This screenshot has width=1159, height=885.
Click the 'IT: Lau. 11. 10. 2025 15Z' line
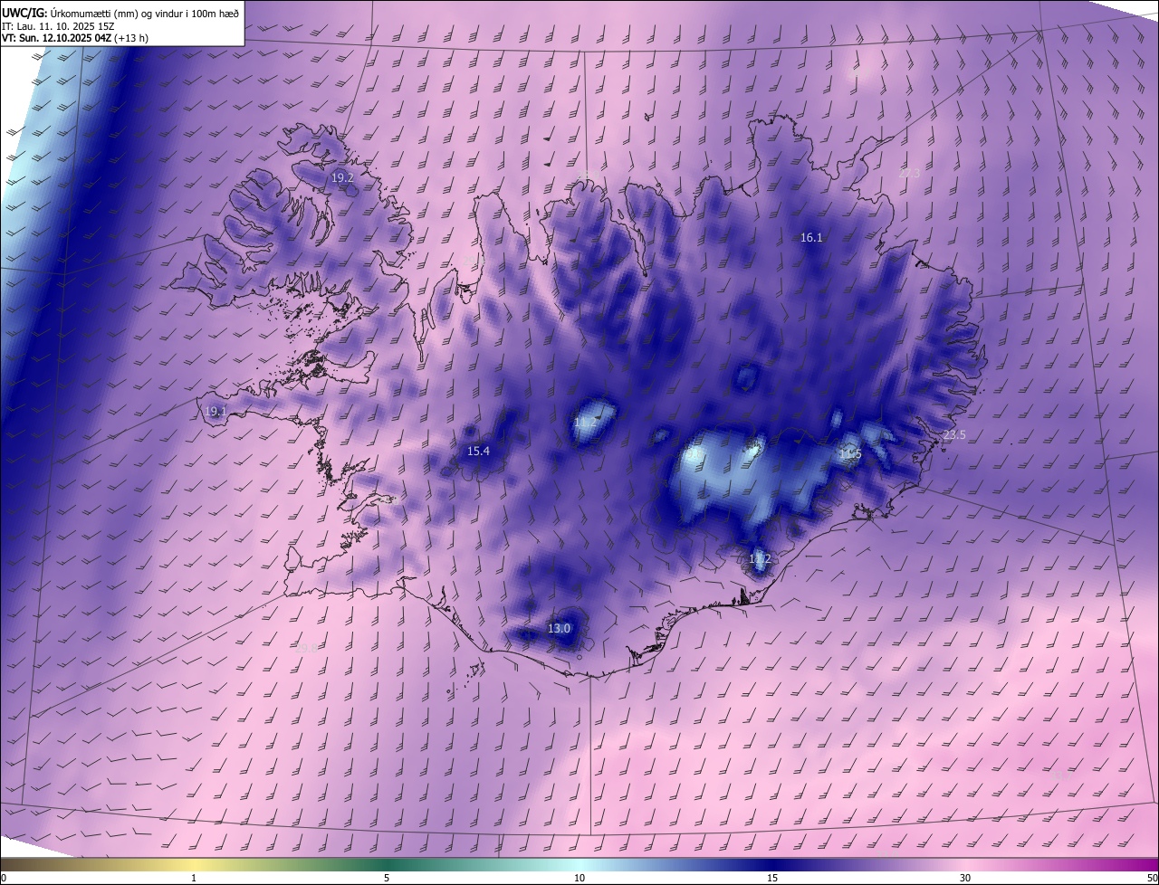58,26
